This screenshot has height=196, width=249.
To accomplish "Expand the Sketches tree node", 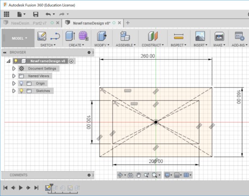I will tap(14, 91).
